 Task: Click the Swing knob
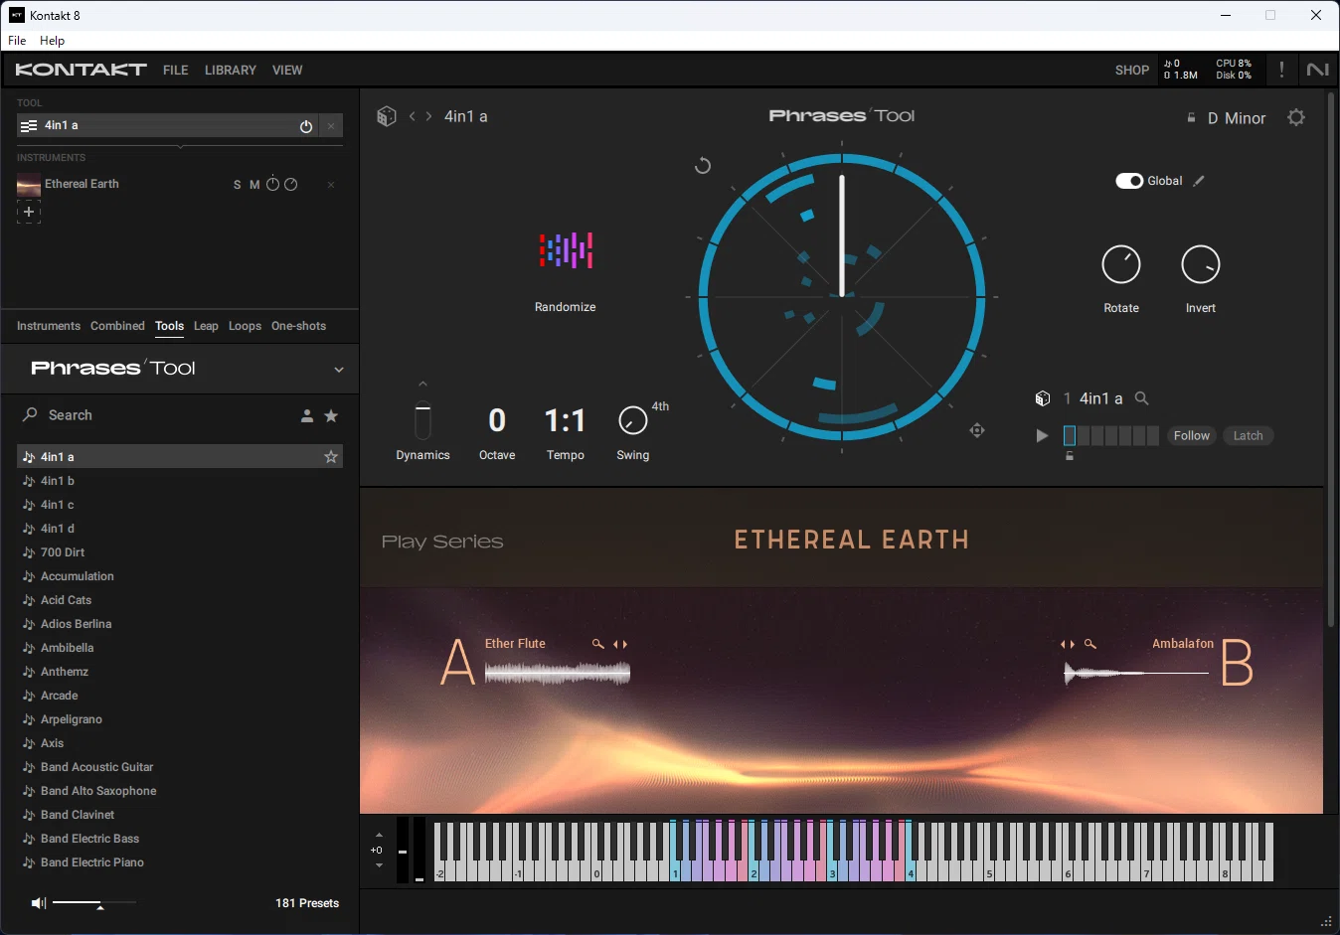coord(633,420)
